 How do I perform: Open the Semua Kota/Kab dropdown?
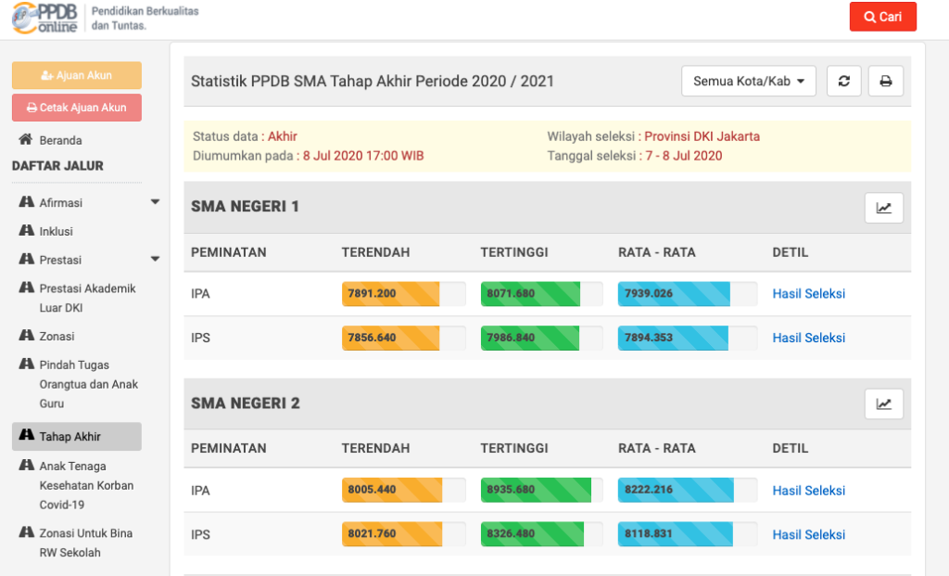click(749, 81)
